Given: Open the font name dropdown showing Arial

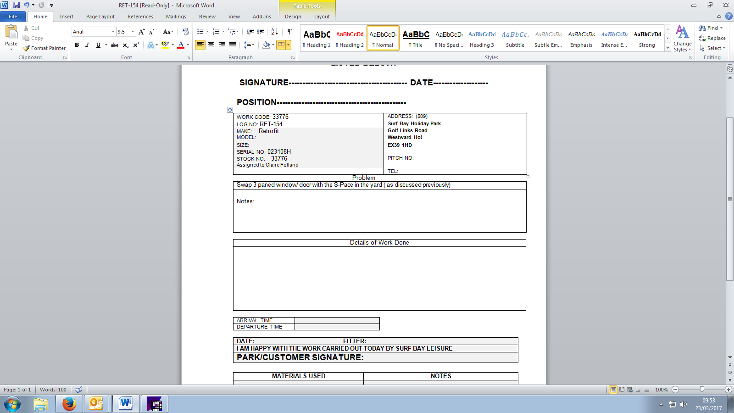Looking at the screenshot, I should click(x=113, y=32).
